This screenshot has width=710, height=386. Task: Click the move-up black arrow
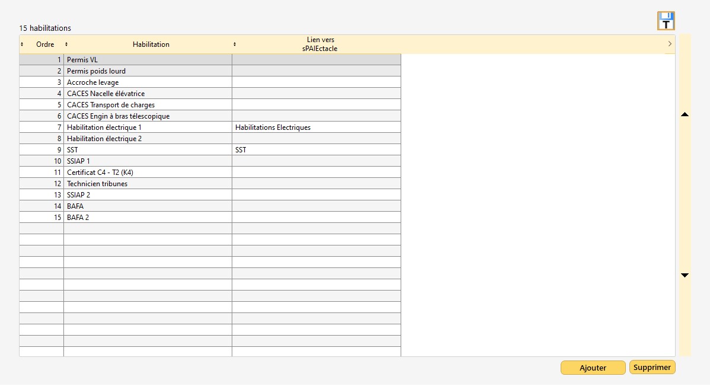click(x=685, y=114)
